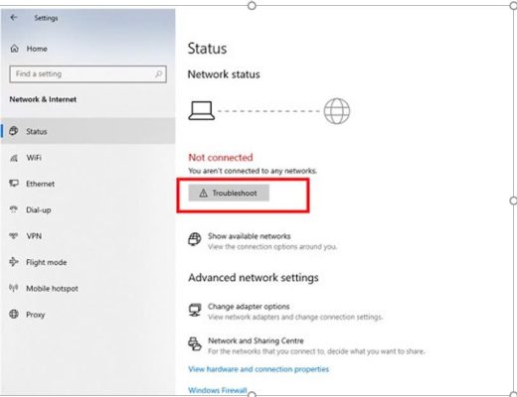Click the internet globe in network diagram
Viewport: 517px width, 397px height.
[x=337, y=111]
